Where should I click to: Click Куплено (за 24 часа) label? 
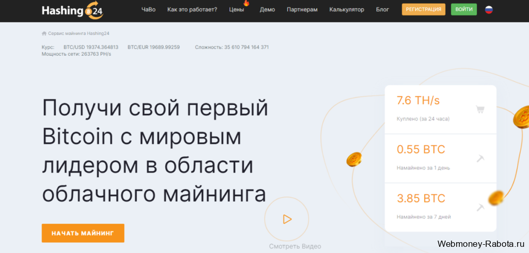423,119
